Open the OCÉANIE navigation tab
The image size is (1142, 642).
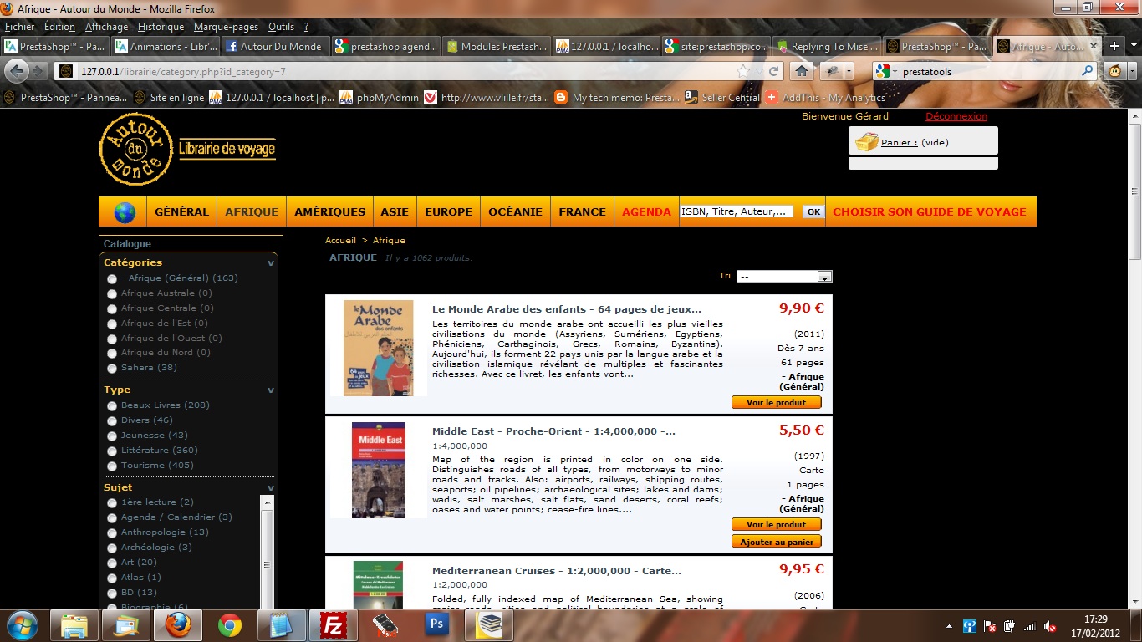coord(515,211)
